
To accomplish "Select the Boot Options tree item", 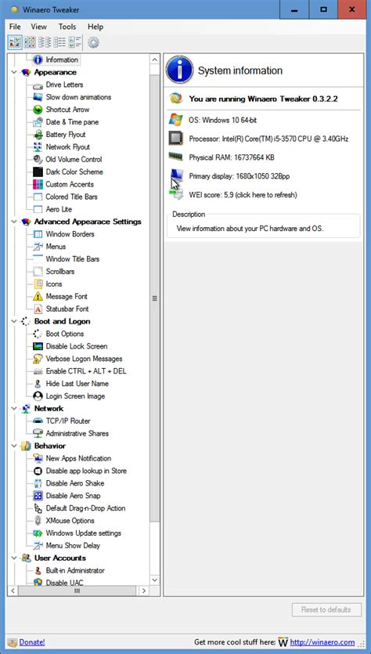I will pyautogui.click(x=65, y=334).
